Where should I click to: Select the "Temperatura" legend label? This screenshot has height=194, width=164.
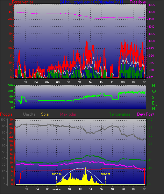[120, 114]
